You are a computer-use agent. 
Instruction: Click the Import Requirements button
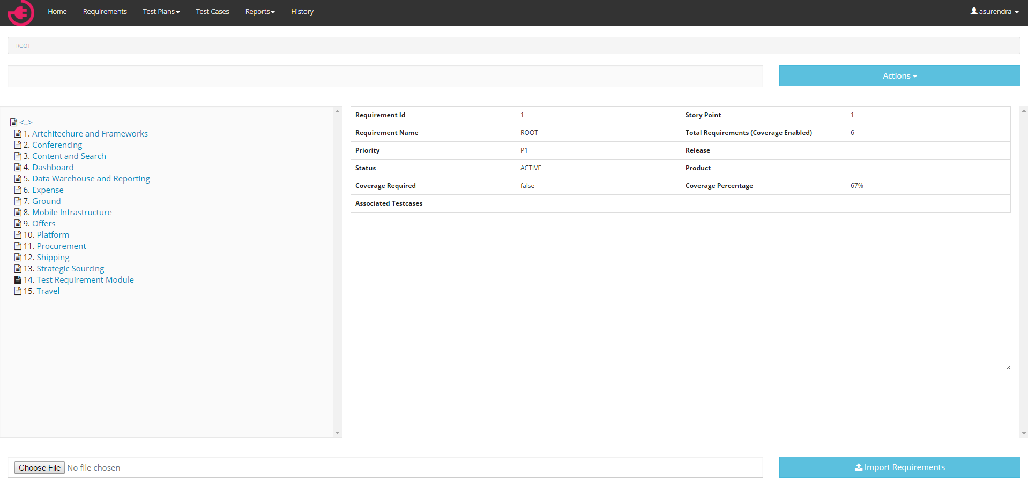(899, 467)
